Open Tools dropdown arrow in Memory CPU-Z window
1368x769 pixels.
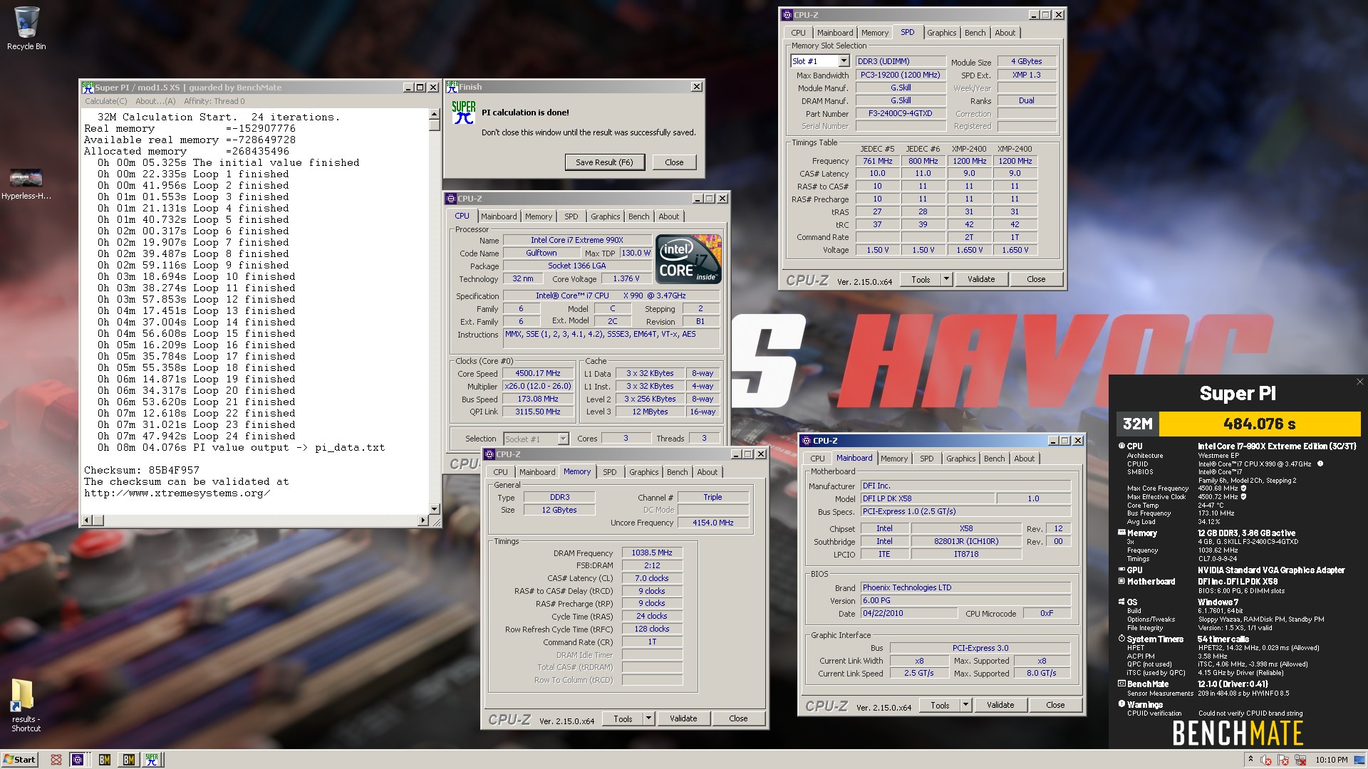tap(648, 718)
